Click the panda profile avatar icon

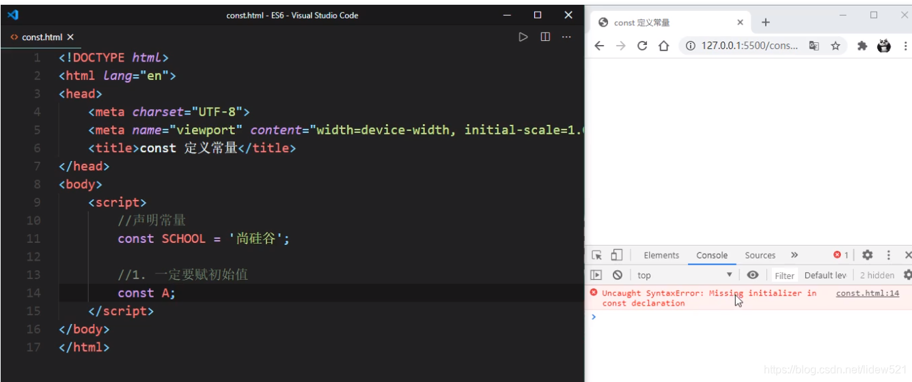tap(884, 46)
